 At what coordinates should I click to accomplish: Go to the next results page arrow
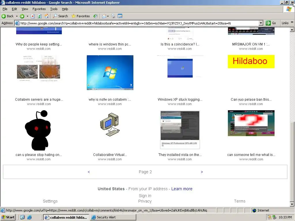[202, 172]
